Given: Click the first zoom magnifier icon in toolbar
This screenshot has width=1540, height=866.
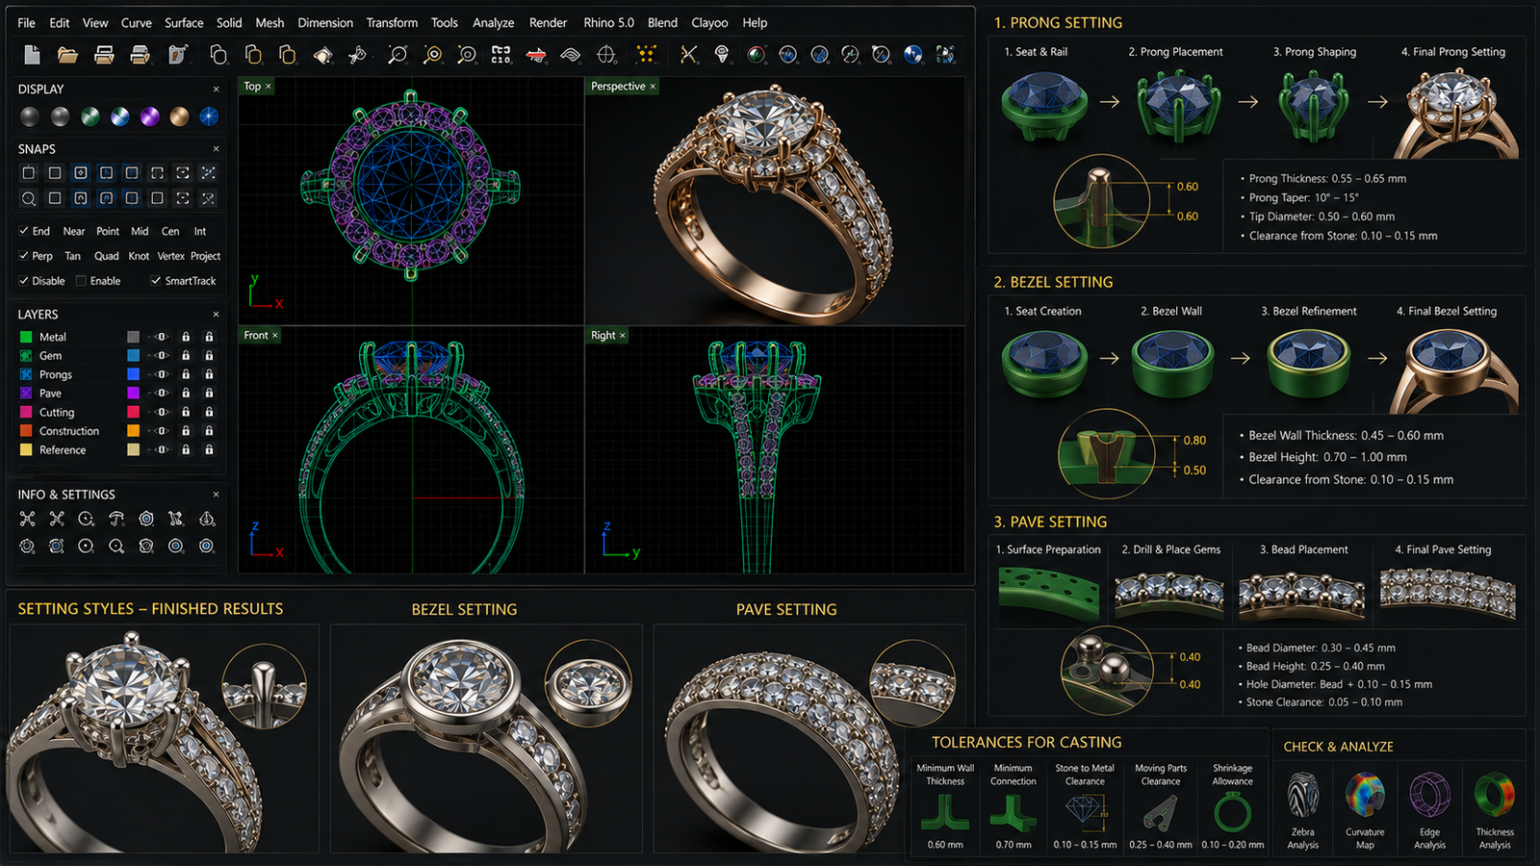Looking at the screenshot, I should click(397, 55).
